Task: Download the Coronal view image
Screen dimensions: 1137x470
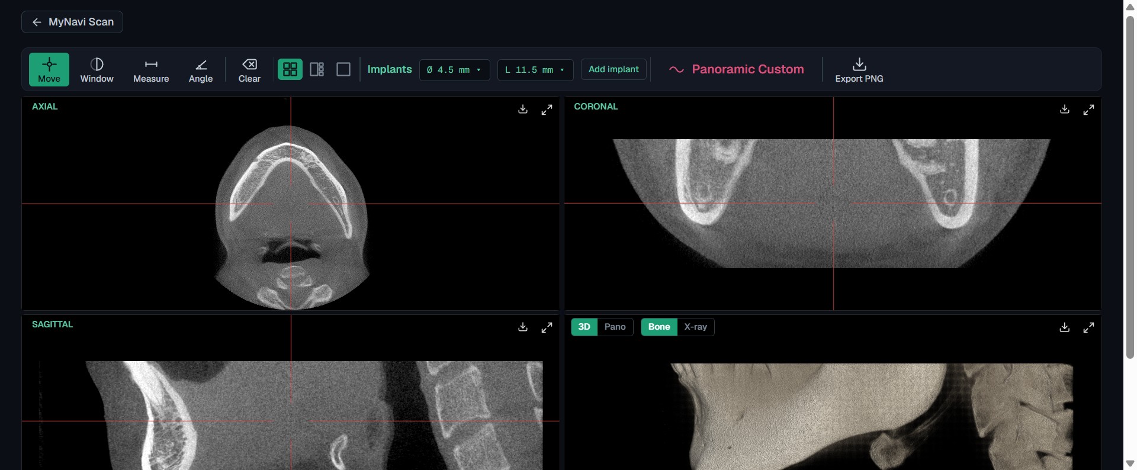Action: 1065,110
